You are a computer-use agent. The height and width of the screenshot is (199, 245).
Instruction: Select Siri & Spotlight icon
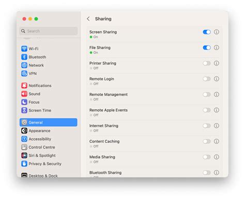point(24,155)
